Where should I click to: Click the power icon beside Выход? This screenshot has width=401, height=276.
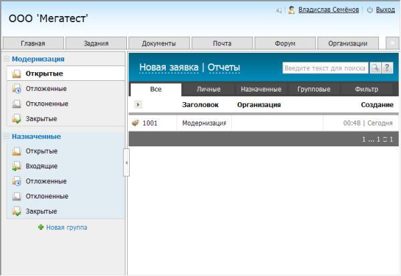pyautogui.click(x=370, y=10)
